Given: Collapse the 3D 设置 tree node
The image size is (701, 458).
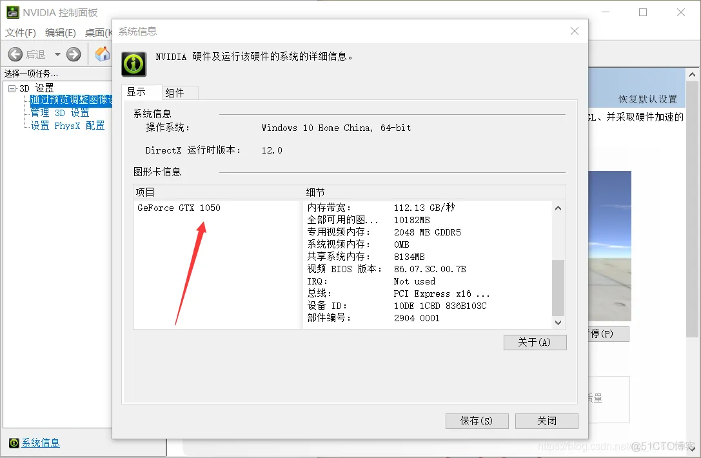Looking at the screenshot, I should 12,88.
